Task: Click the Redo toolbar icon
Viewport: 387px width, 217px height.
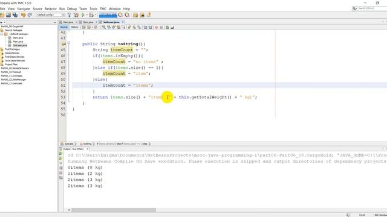Action: [x=30, y=15]
